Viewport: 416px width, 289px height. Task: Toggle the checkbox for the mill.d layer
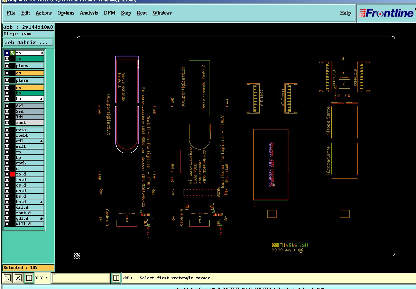[7, 224]
